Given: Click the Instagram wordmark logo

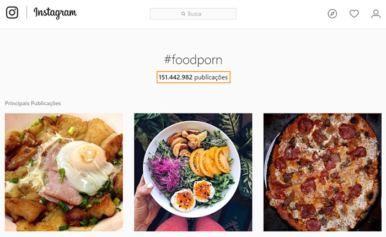Looking at the screenshot, I should [55, 13].
